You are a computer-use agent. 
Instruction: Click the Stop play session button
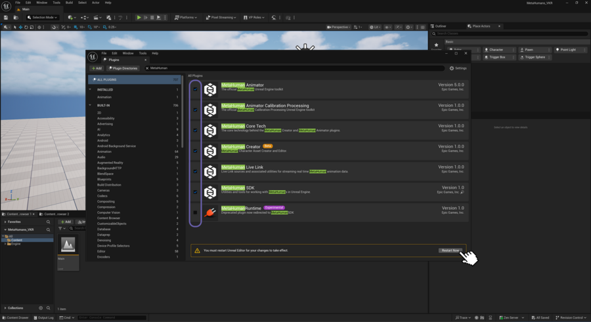(x=152, y=17)
